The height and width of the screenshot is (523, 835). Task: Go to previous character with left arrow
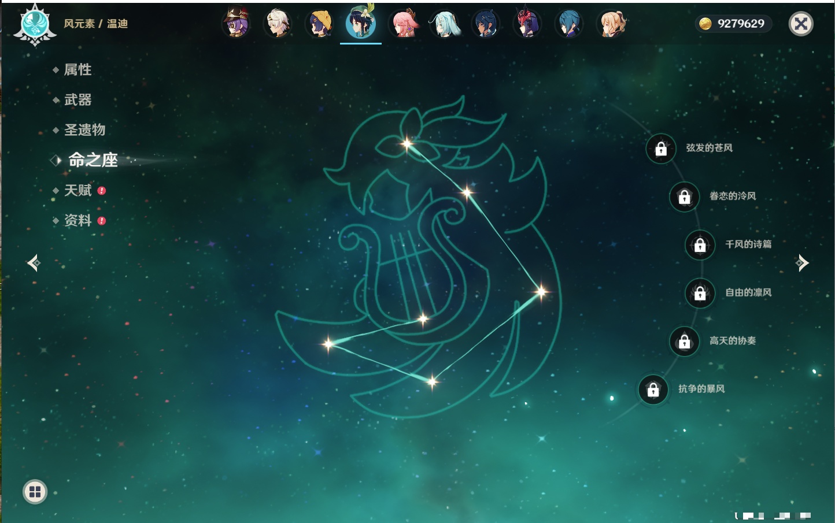34,263
